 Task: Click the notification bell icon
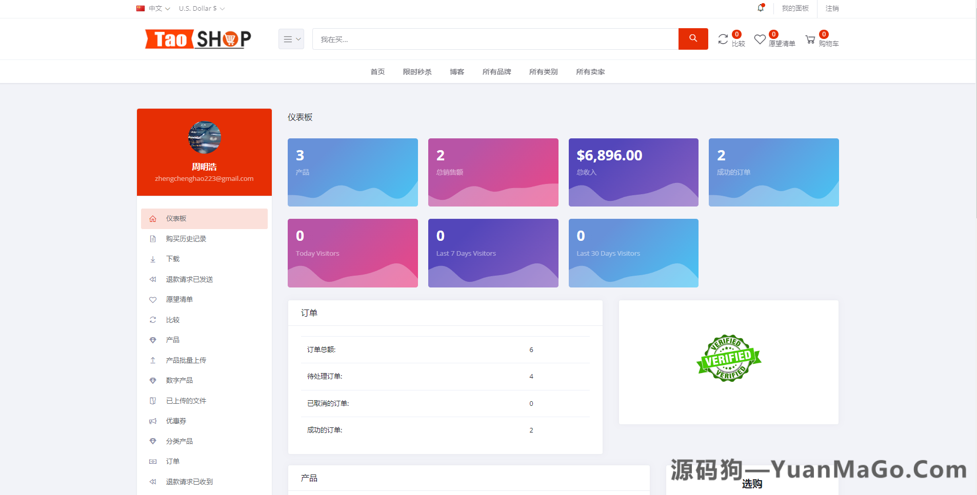point(761,8)
